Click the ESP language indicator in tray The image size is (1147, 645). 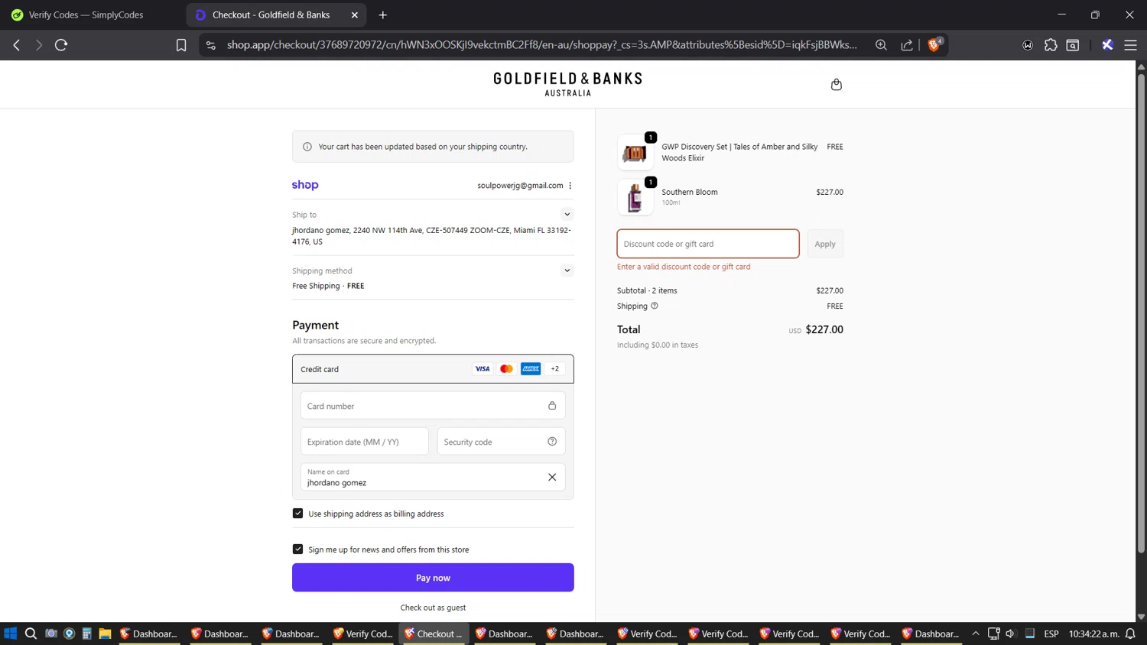pyautogui.click(x=1051, y=634)
